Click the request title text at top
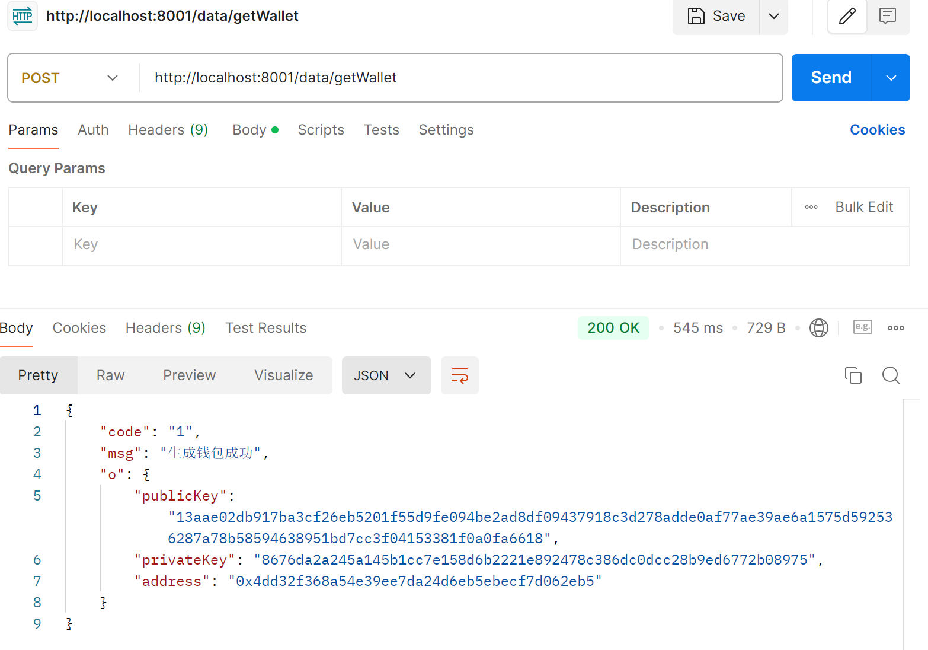Screen dimensions: 928x650 click(172, 16)
